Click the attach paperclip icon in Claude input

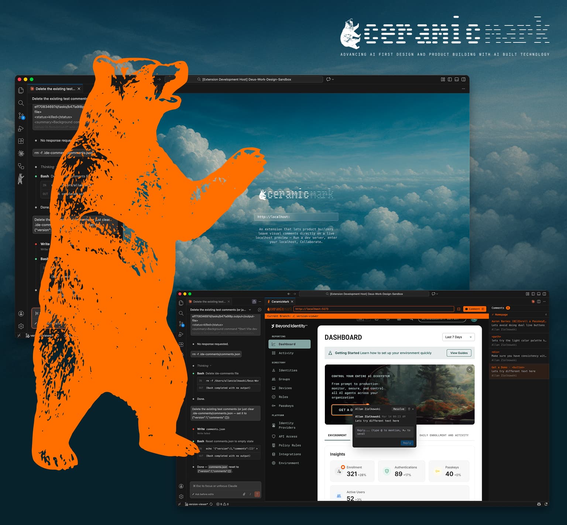[244, 494]
